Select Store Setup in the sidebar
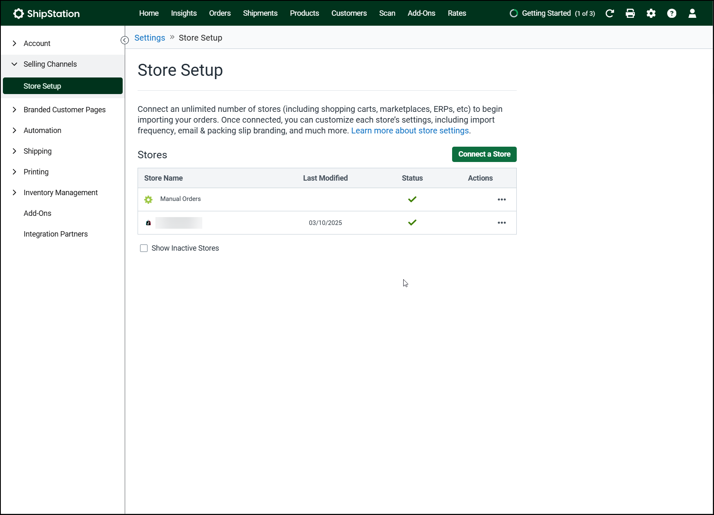Image resolution: width=714 pixels, height=515 pixels. (x=63, y=86)
